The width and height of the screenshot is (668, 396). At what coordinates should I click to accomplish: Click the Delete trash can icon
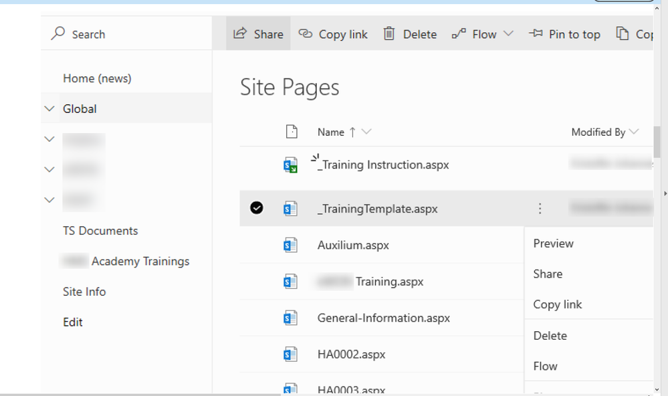click(x=389, y=33)
